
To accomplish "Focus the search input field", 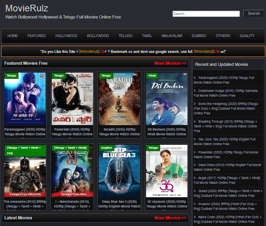I will click(x=206, y=14).
